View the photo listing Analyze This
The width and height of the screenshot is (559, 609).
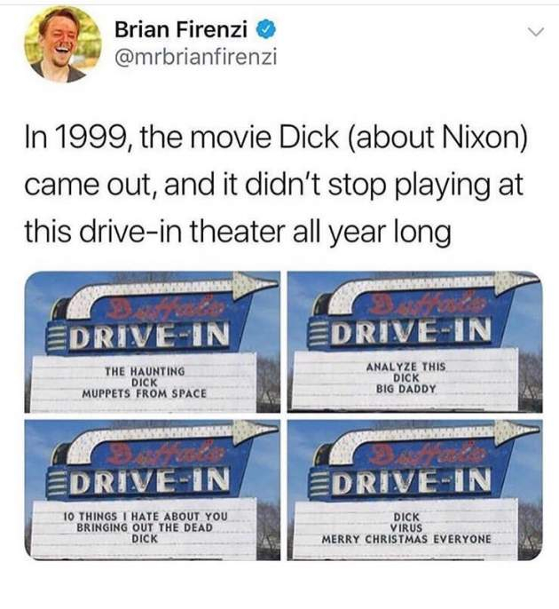click(x=415, y=342)
